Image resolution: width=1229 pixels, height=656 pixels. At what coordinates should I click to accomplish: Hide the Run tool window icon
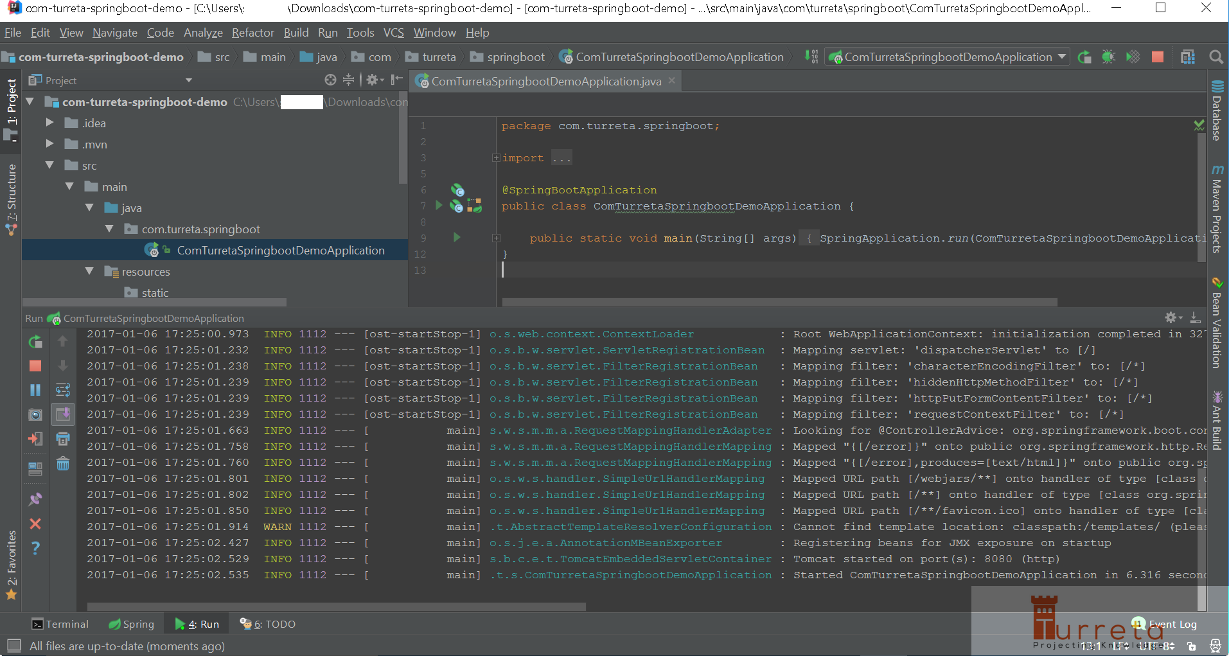tap(1195, 317)
